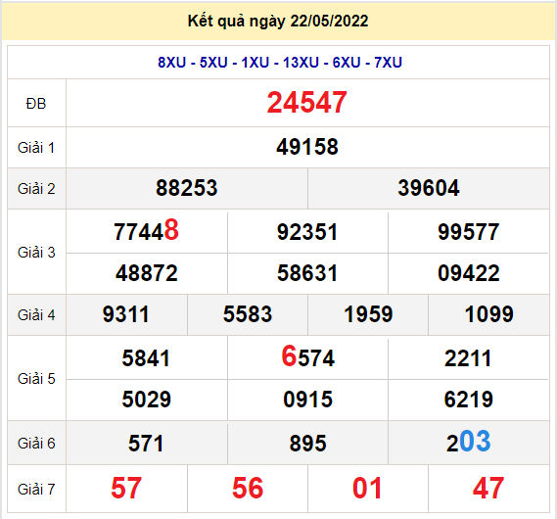Image resolution: width=557 pixels, height=519 pixels.
Task: Click the header 'Kết quả ngày 22/05/2022'
Action: tap(278, 21)
